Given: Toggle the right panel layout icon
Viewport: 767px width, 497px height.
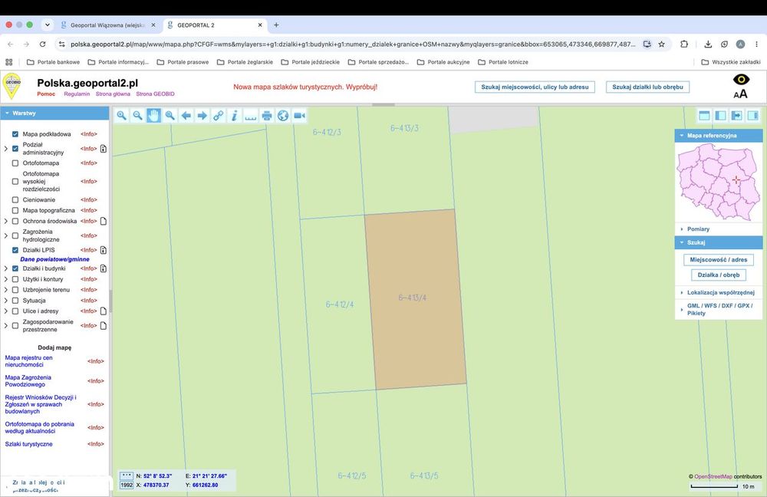Looking at the screenshot, I should (753, 116).
